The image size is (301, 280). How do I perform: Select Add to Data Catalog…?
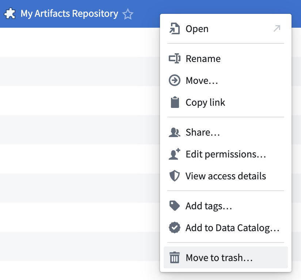coord(225,227)
